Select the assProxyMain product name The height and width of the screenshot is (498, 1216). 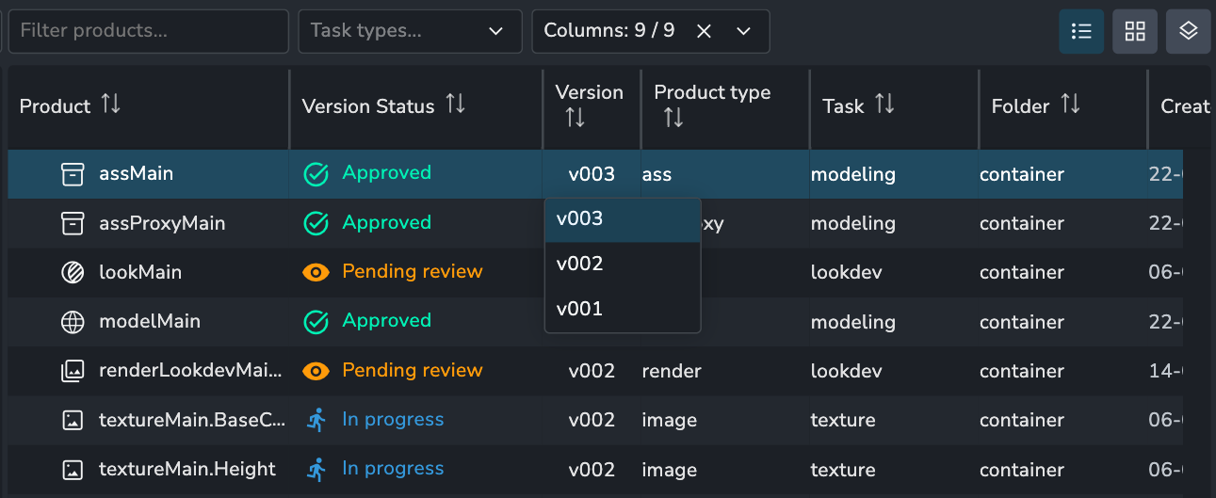162,223
